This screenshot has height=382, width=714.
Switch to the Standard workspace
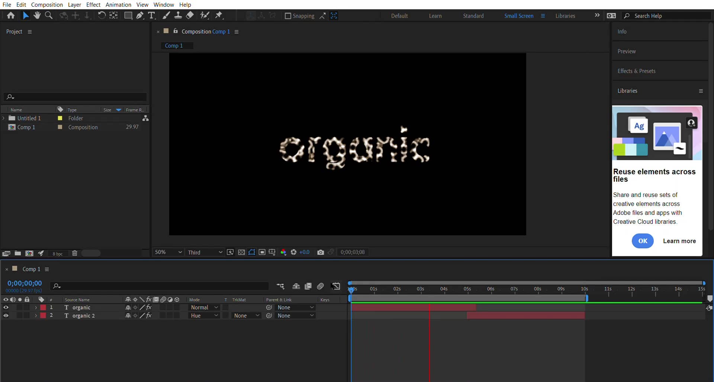[x=473, y=16]
